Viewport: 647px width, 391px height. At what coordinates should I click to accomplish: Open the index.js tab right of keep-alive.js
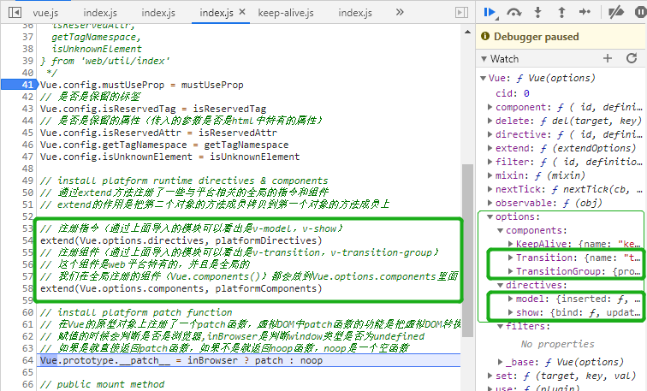pos(355,13)
